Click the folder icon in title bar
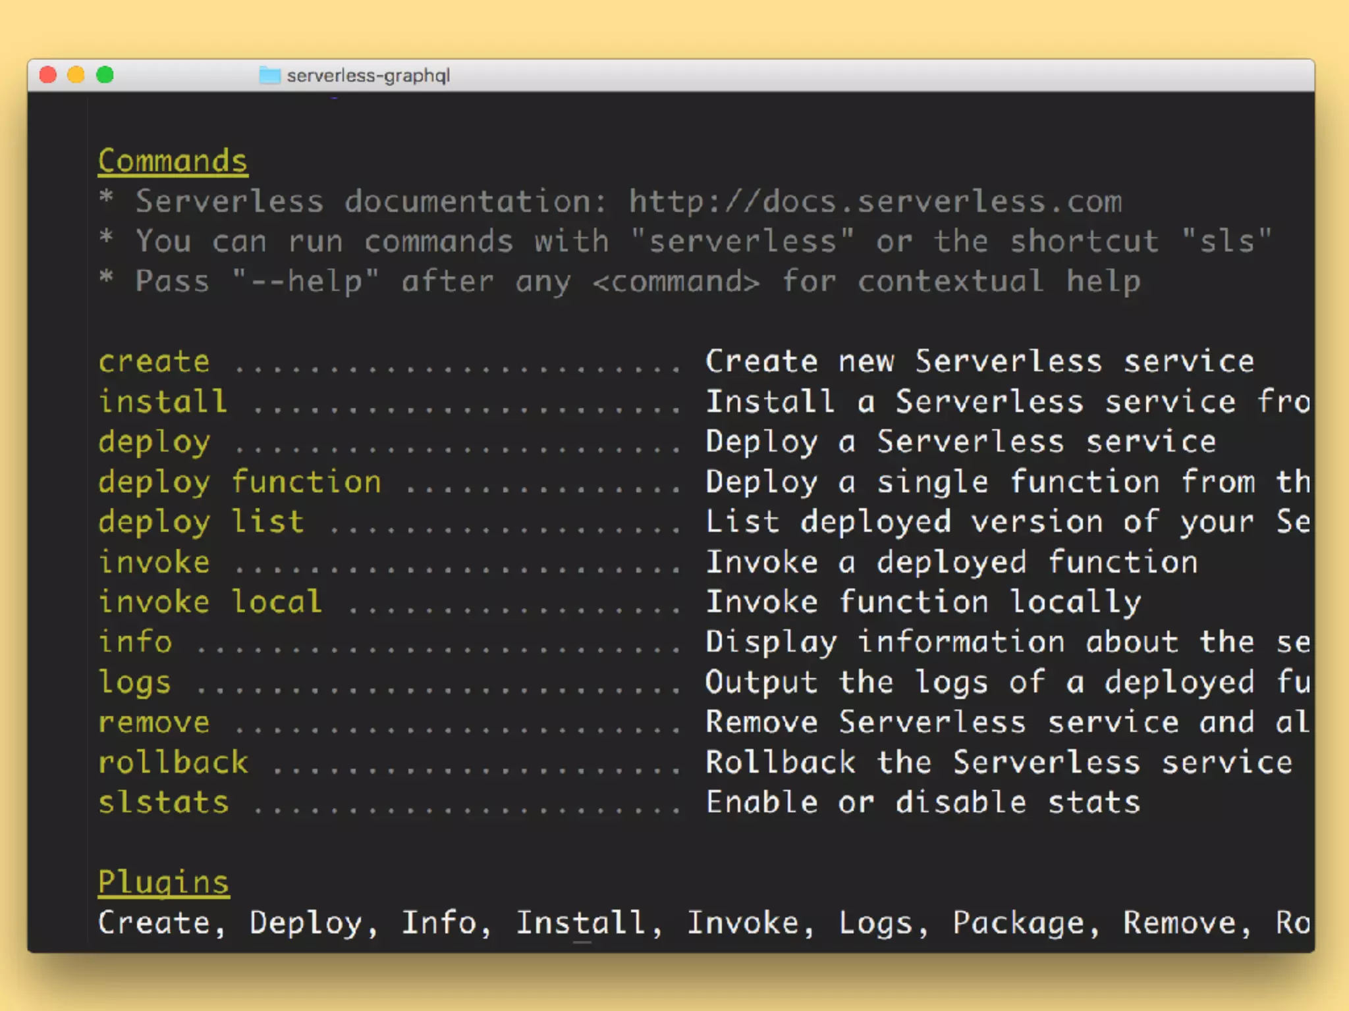1349x1011 pixels. click(x=269, y=76)
